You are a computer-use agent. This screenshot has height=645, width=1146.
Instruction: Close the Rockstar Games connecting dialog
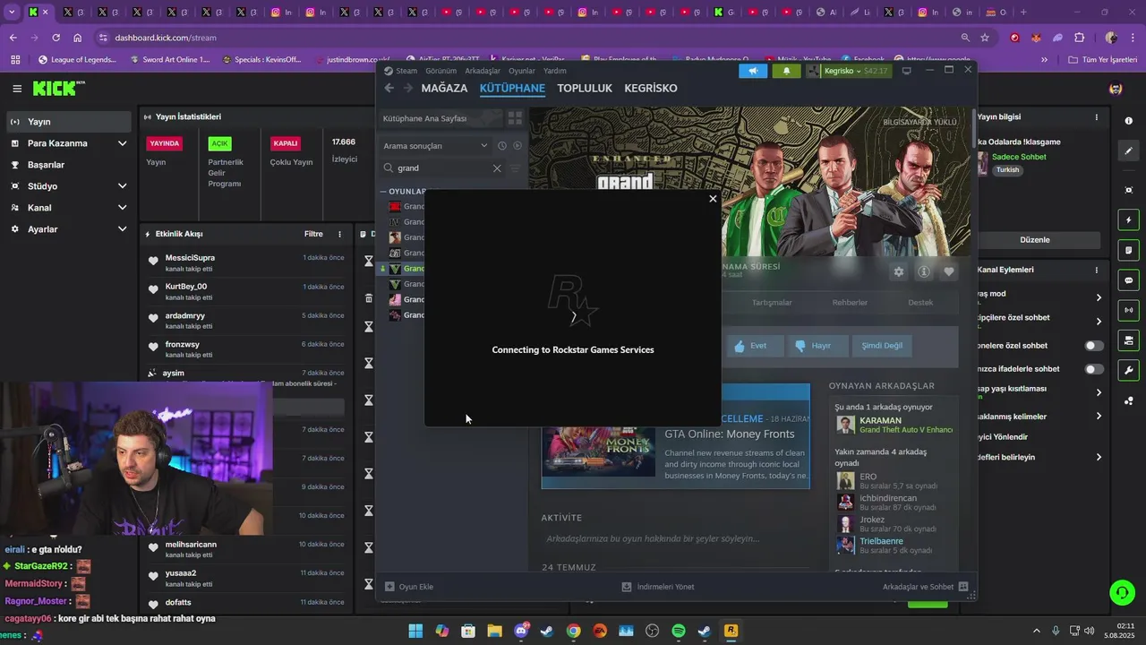[x=713, y=199]
